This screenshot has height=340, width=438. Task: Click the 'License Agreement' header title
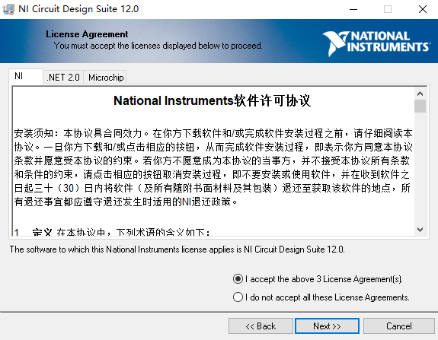[x=87, y=34]
